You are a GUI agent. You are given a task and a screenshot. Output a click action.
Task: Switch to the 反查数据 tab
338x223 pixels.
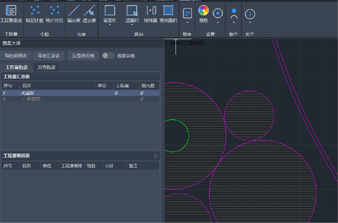coord(47,67)
